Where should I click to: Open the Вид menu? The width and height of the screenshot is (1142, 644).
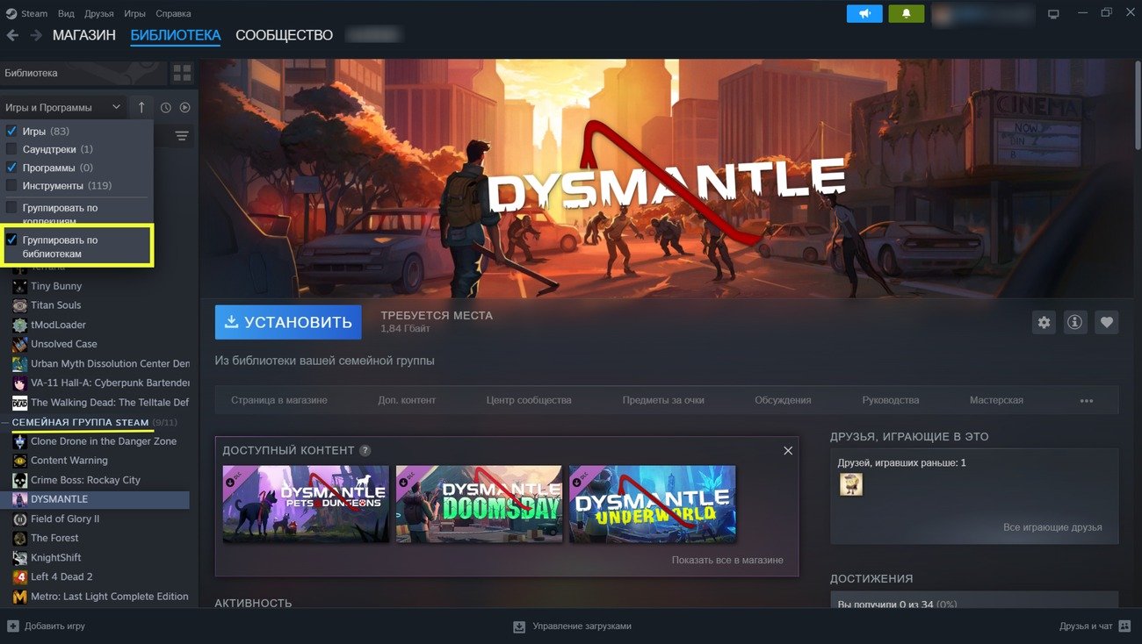pyautogui.click(x=66, y=13)
